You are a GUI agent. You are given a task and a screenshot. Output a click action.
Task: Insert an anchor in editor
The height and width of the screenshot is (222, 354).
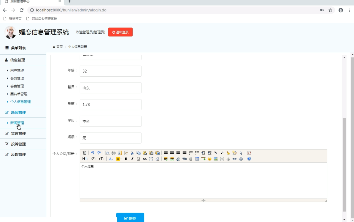228,159
